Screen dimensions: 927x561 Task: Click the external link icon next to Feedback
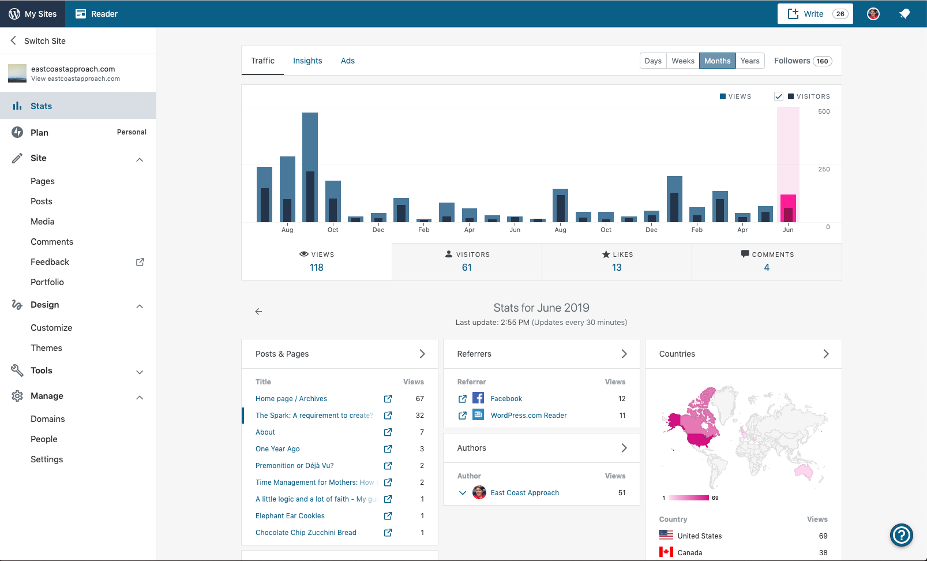(x=140, y=262)
